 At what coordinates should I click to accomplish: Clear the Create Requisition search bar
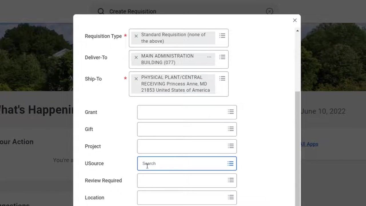(269, 11)
